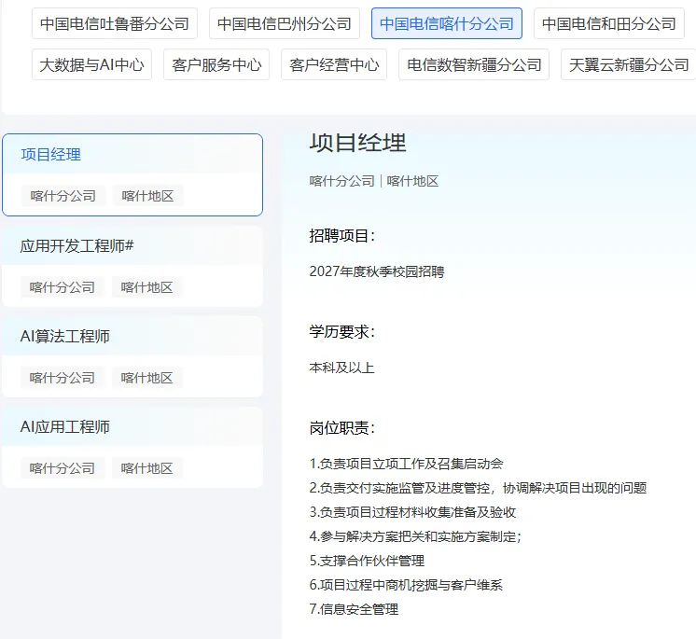Select 中国电信巴州分公司 filter tag
Viewport: 696px width, 639px height.
coord(285,23)
